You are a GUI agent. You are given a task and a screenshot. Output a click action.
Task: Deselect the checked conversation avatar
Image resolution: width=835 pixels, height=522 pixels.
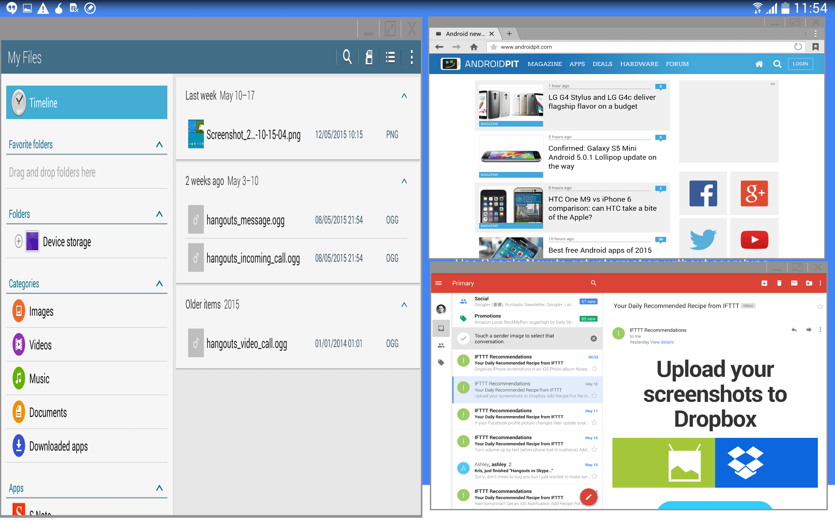tap(463, 339)
